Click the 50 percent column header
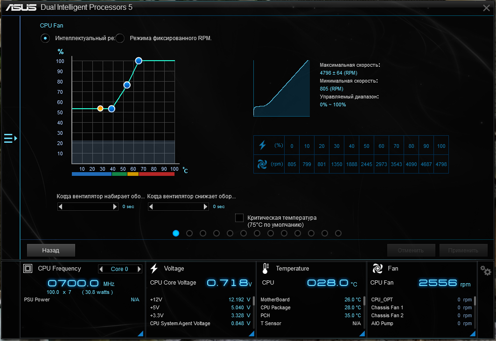The width and height of the screenshot is (496, 341). click(x=366, y=146)
